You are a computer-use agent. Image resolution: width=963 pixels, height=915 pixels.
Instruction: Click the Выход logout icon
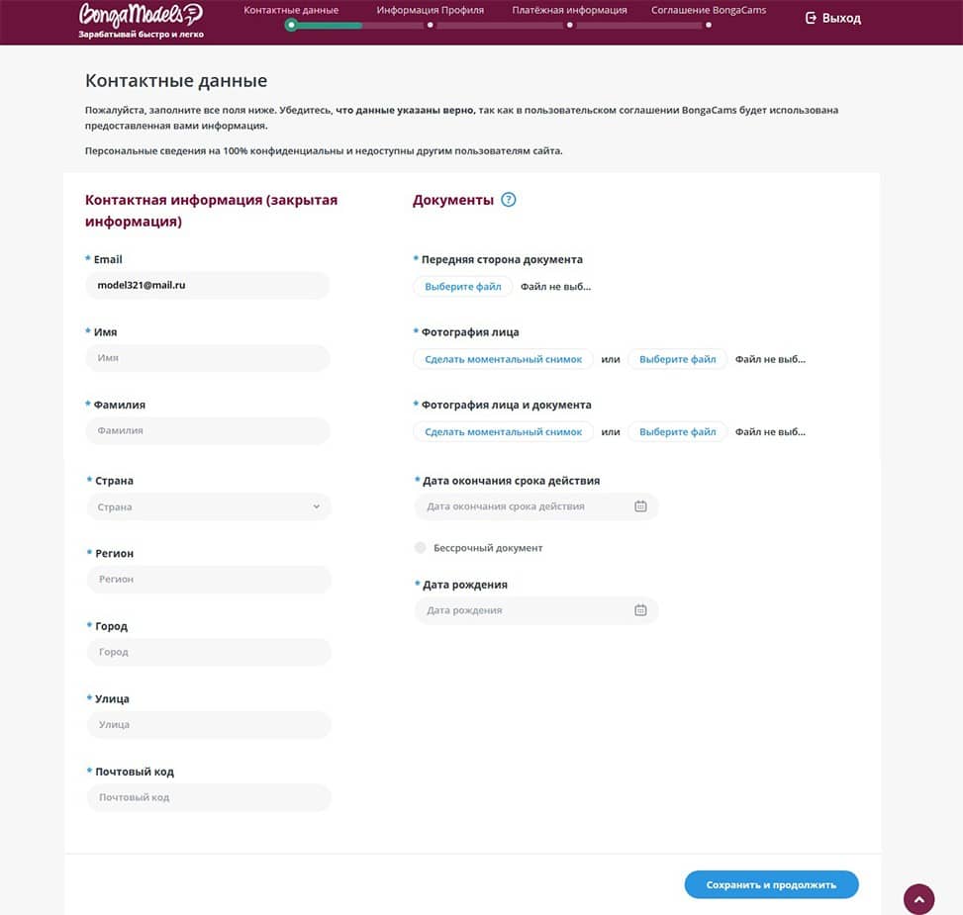tap(812, 18)
